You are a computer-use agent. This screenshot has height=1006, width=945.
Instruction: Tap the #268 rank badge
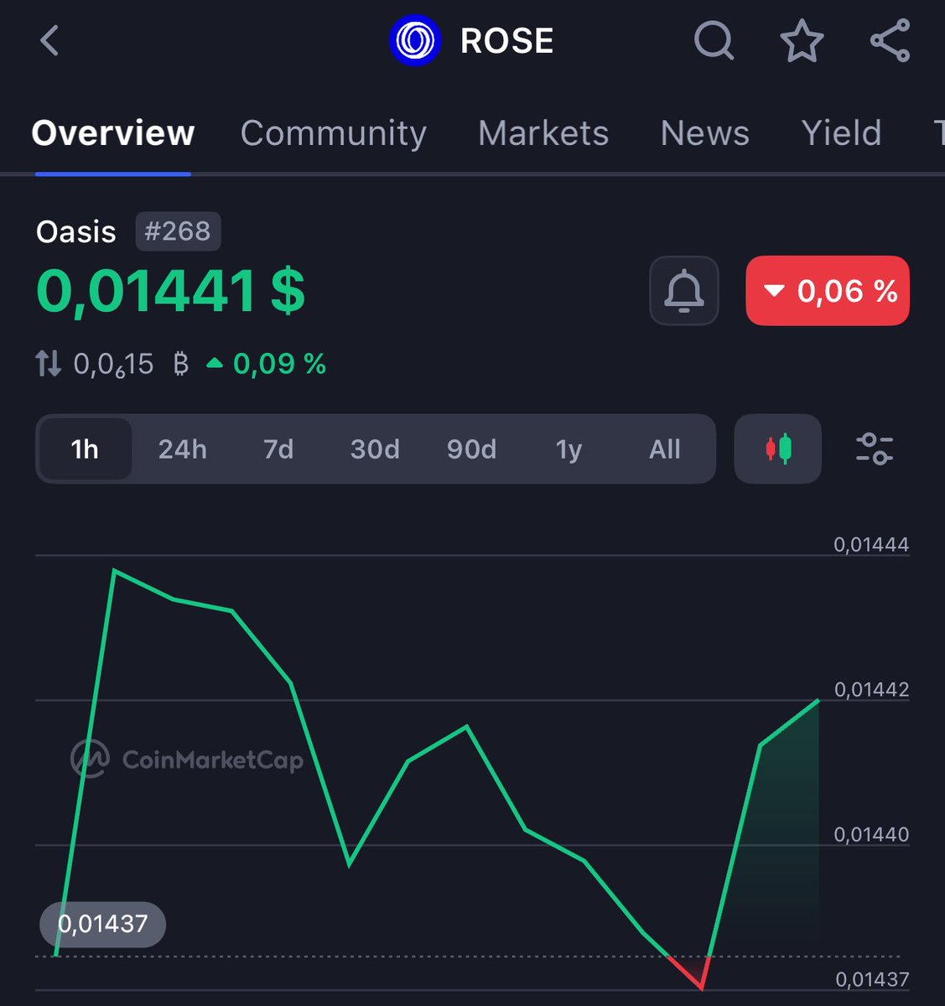tap(178, 231)
